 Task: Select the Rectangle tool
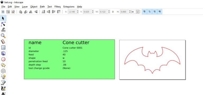[3, 47]
